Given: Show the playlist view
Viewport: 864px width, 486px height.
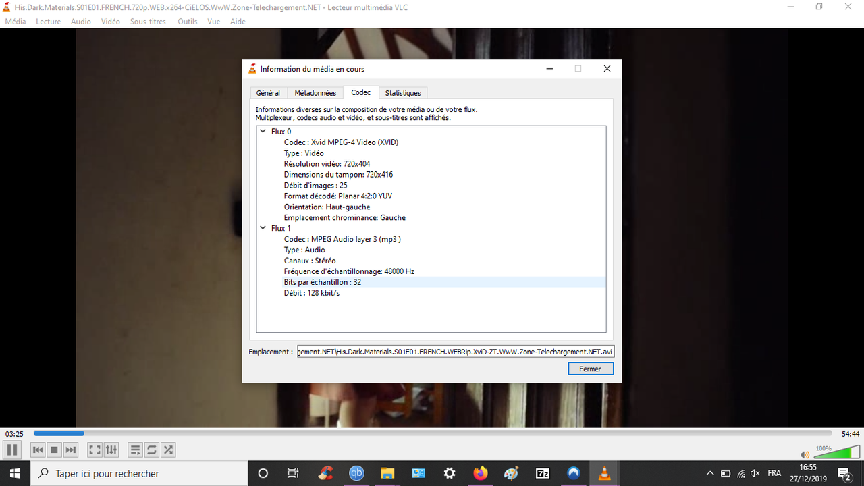Looking at the screenshot, I should click(x=135, y=450).
